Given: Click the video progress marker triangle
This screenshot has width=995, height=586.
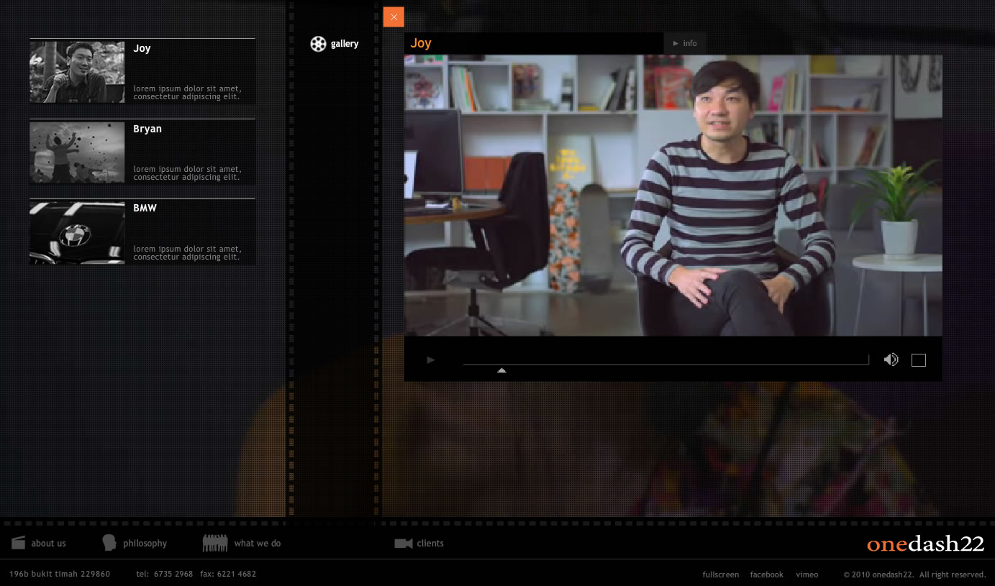Looking at the screenshot, I should click(501, 370).
